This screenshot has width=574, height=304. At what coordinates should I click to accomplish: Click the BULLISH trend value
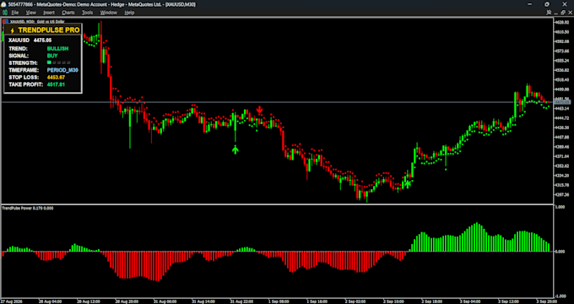(x=58, y=48)
